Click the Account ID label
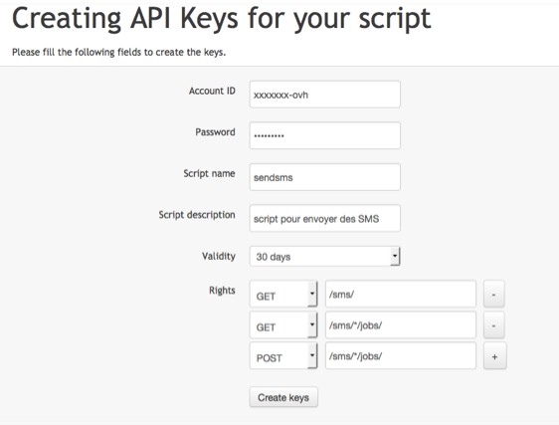559x425 pixels. click(x=212, y=91)
